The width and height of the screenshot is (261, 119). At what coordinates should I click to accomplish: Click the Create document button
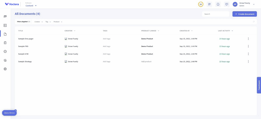click(x=245, y=14)
